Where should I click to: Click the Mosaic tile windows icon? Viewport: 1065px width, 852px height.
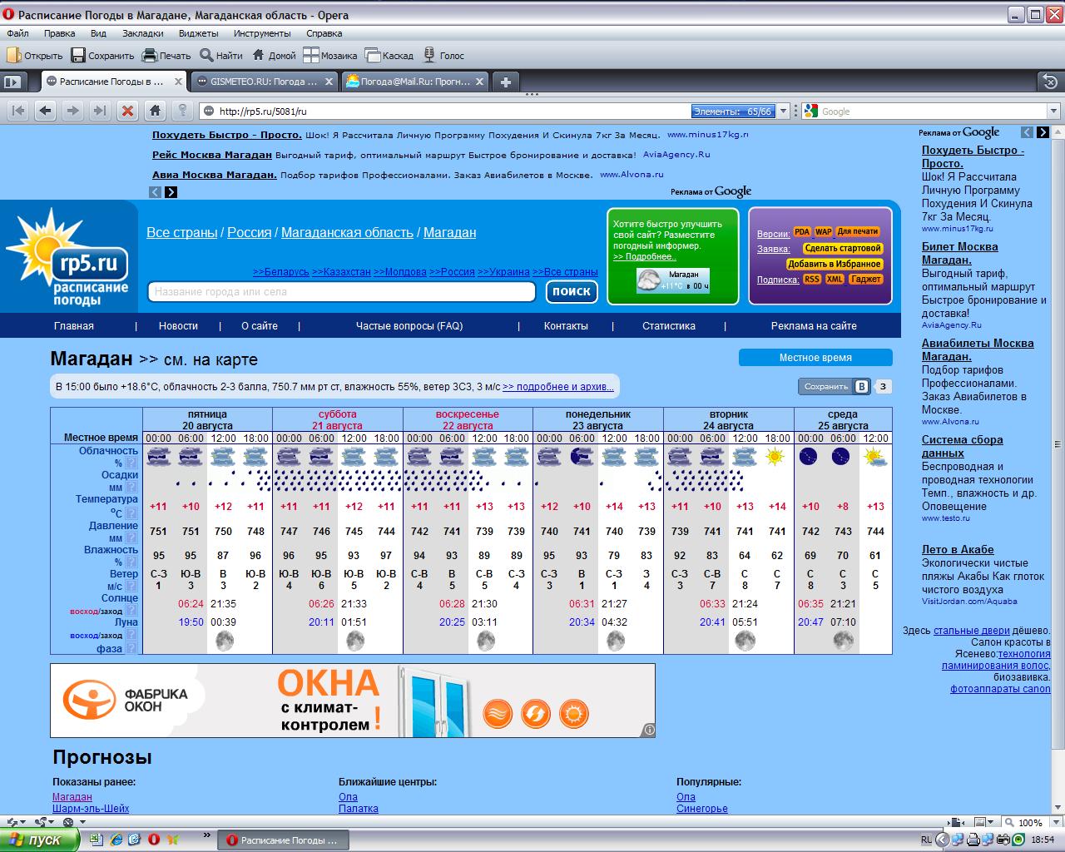point(311,56)
